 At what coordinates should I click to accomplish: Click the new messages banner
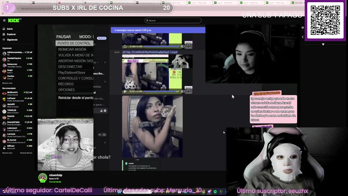click(158, 30)
